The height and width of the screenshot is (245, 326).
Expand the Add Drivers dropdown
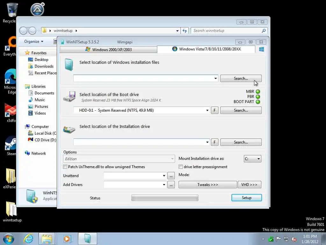click(x=164, y=185)
